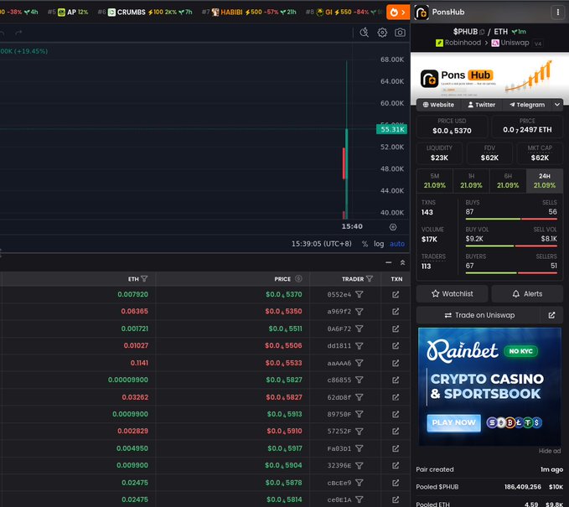Select the 24H timeframe stats tab

pyautogui.click(x=545, y=181)
